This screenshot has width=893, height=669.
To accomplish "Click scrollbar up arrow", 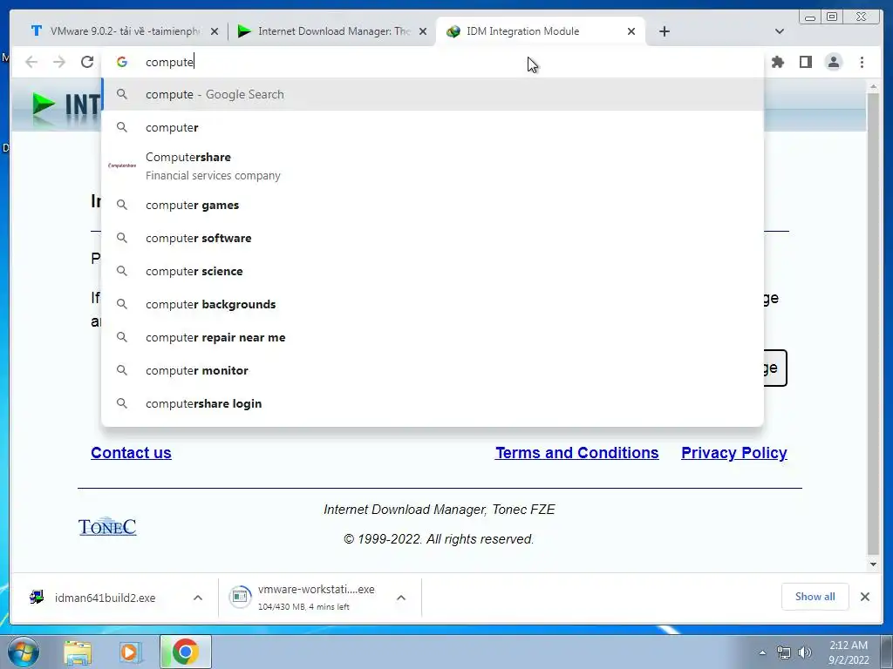I will pyautogui.click(x=873, y=86).
